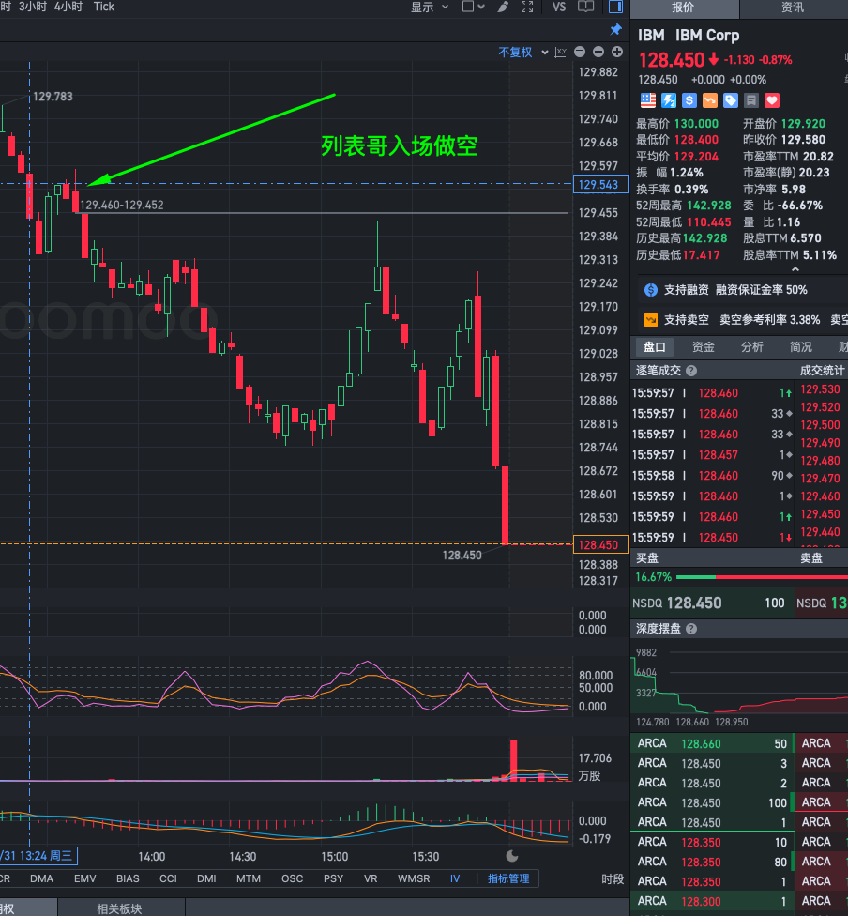Select ARCA bid row at 128.660
The width and height of the screenshot is (848, 916).
tap(712, 743)
